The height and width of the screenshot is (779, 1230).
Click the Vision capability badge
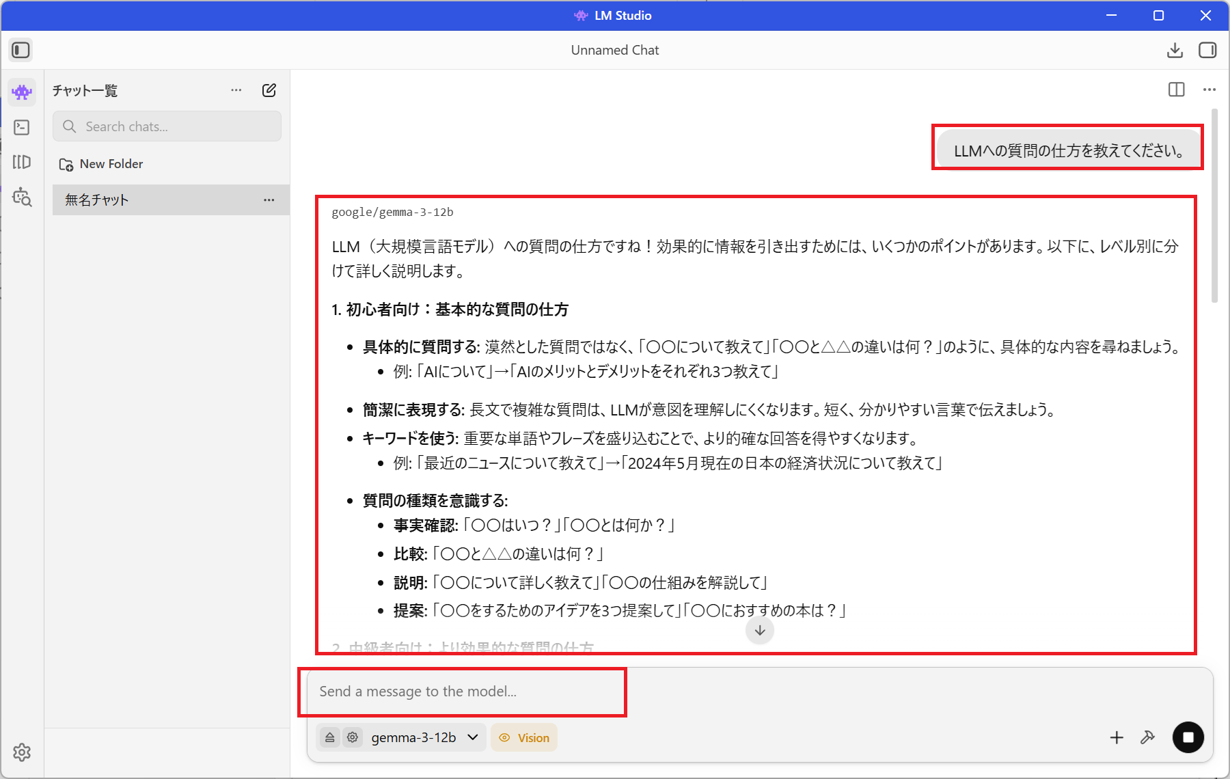tap(524, 738)
